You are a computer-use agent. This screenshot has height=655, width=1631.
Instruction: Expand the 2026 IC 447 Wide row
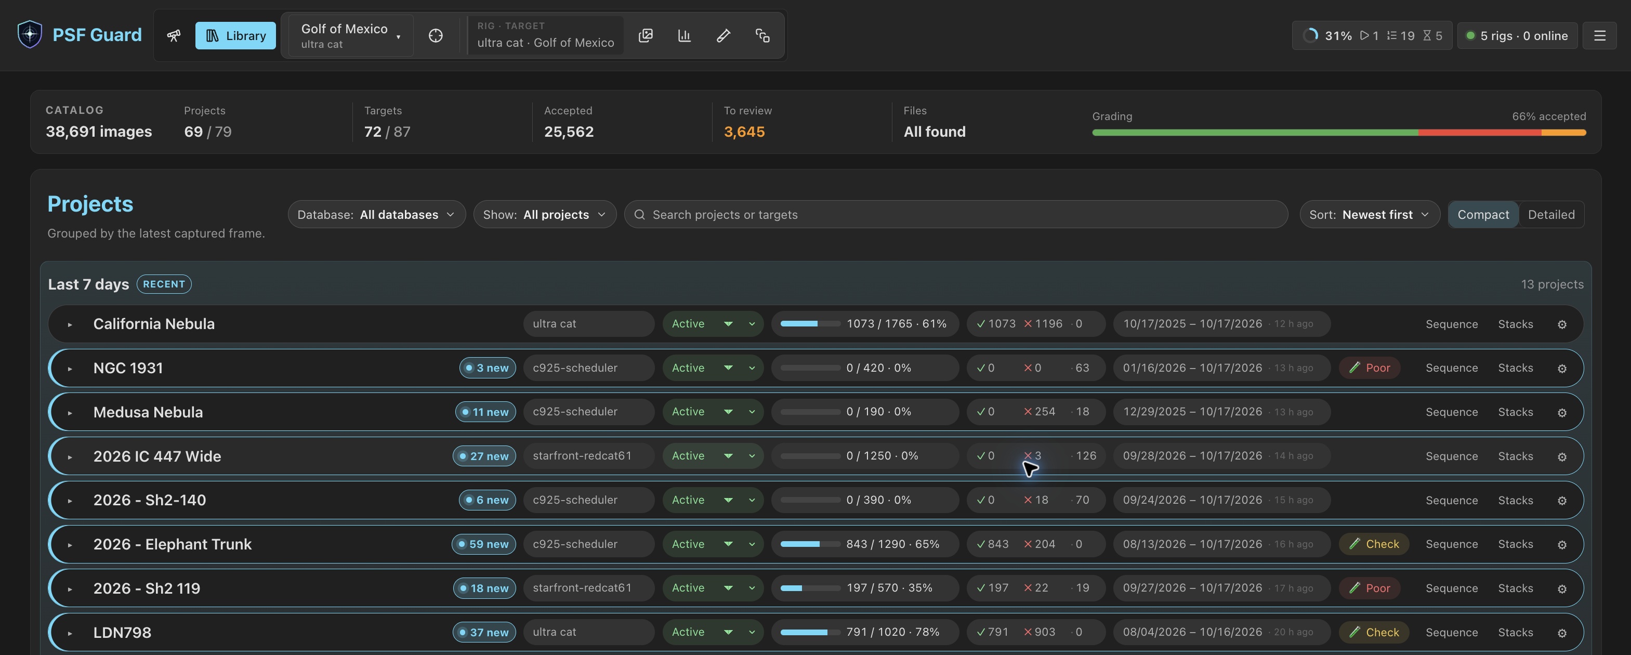tap(70, 456)
